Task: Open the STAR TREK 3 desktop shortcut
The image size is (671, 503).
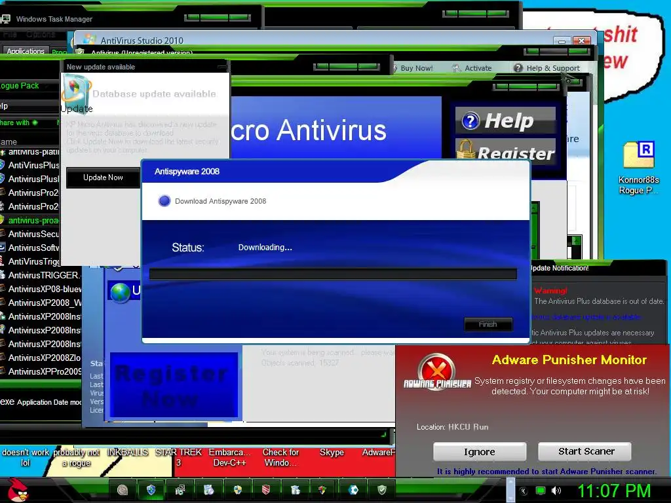Action: tap(178, 458)
